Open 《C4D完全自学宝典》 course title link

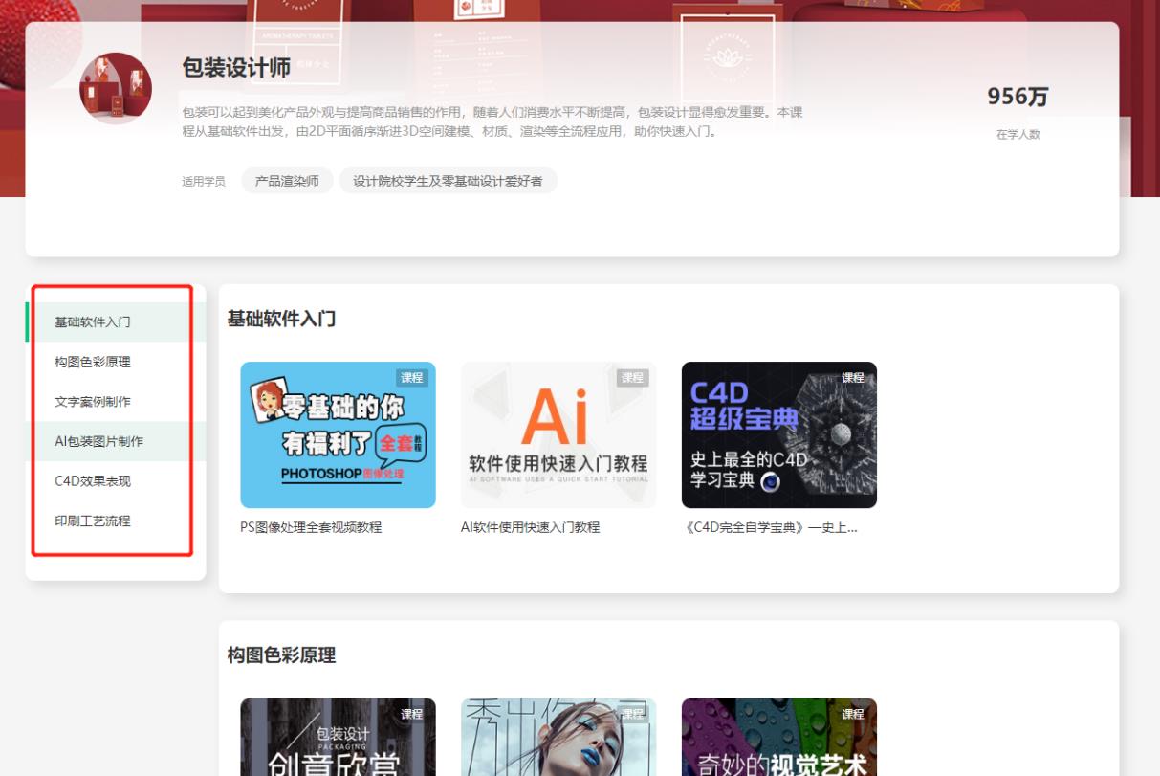(x=771, y=527)
